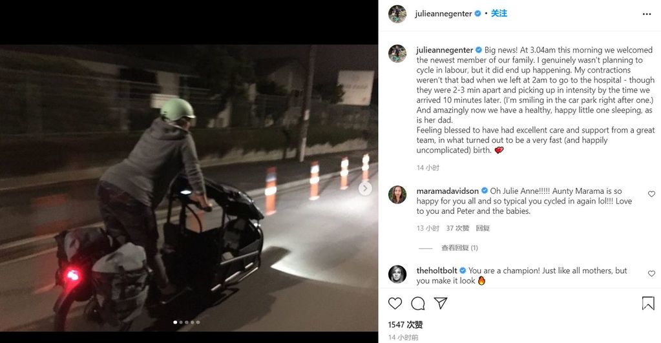
Task: Open the comment speech bubble icon
Action: [418, 304]
